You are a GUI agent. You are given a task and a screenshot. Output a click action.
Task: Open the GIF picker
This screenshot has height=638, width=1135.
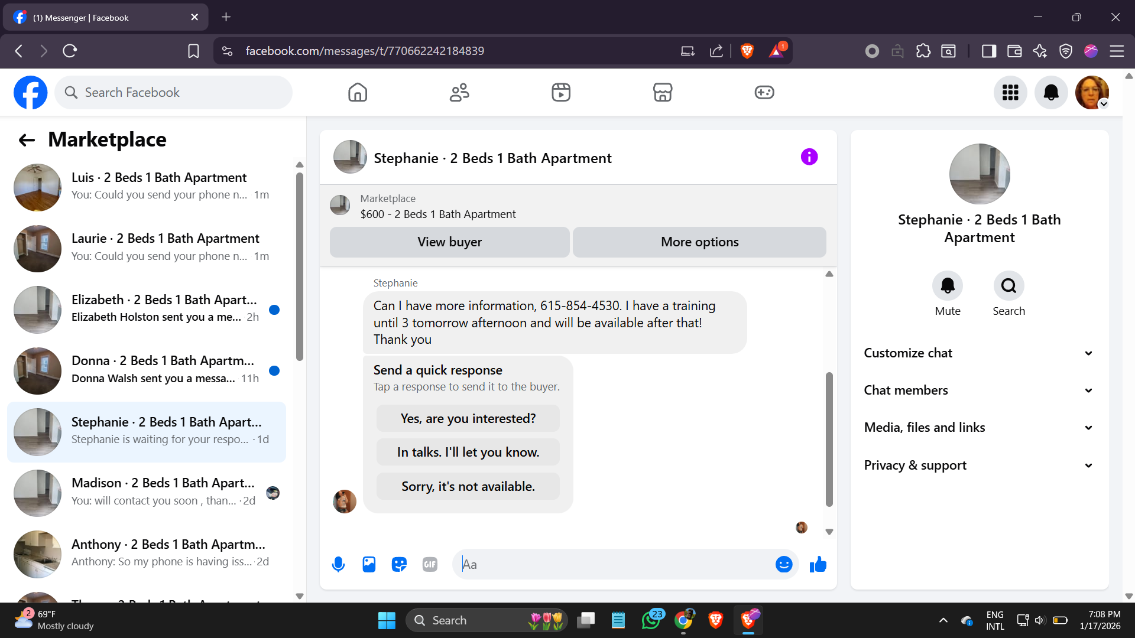pos(430,564)
